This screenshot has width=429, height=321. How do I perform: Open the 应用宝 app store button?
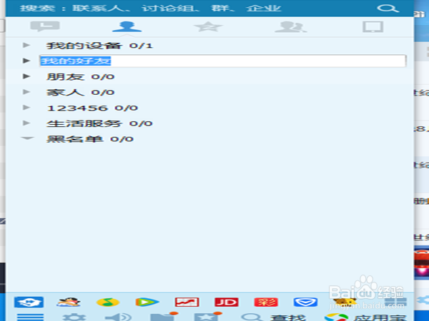[x=365, y=317]
